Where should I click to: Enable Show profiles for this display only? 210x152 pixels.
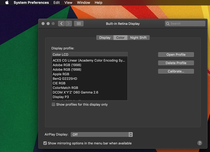(53, 104)
